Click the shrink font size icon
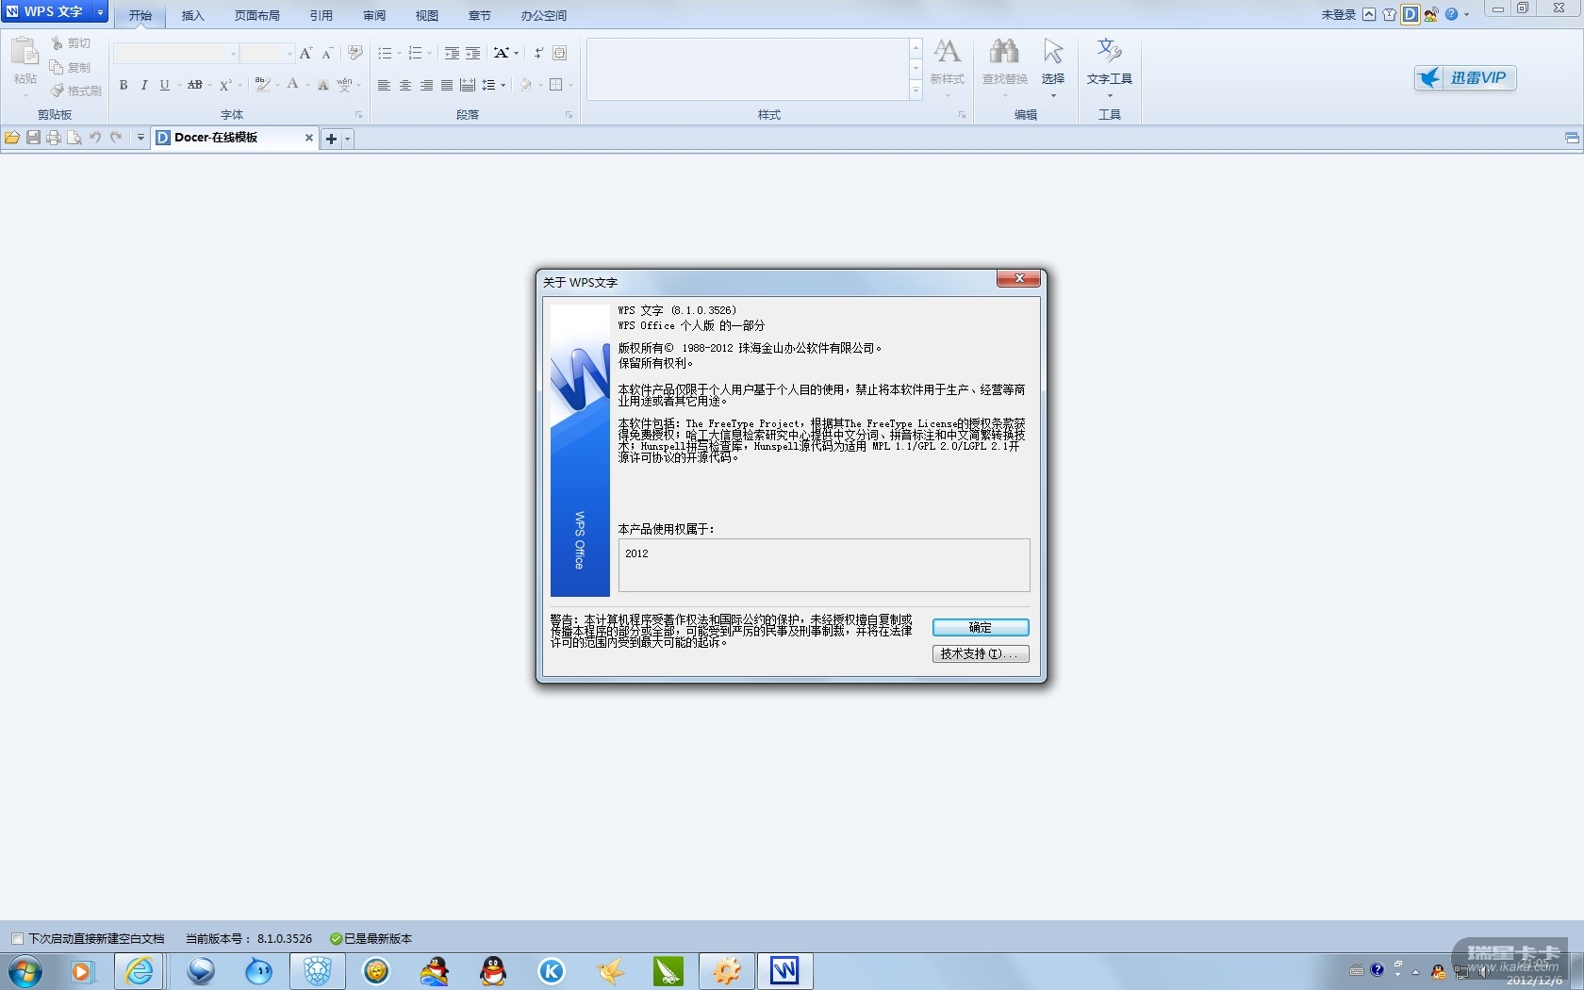The image size is (1584, 990). 327,54
